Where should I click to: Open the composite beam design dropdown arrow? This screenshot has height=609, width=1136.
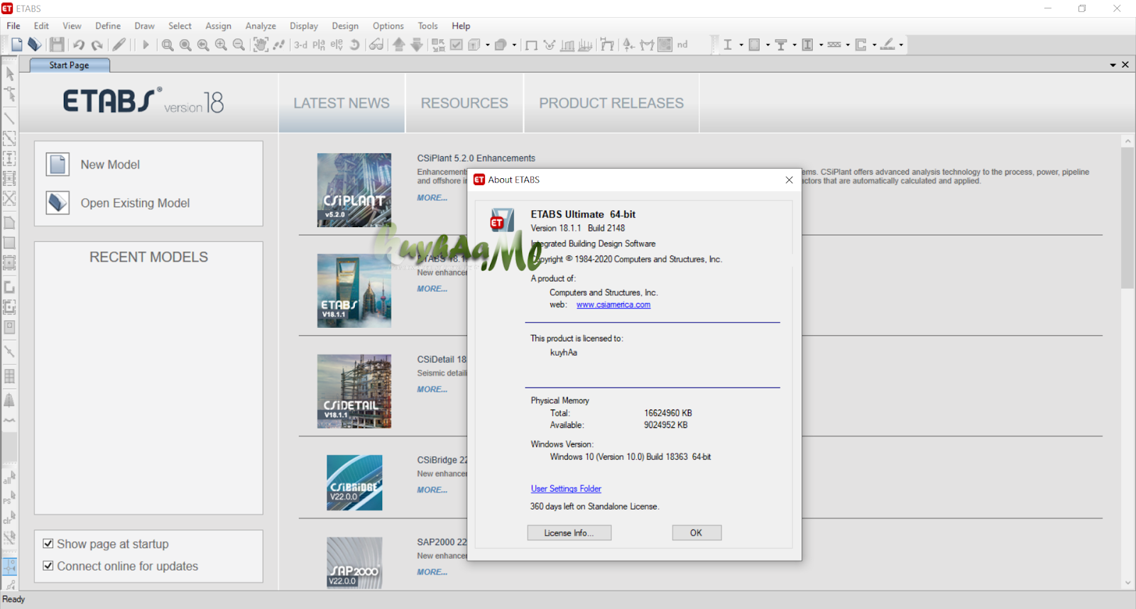coord(794,45)
